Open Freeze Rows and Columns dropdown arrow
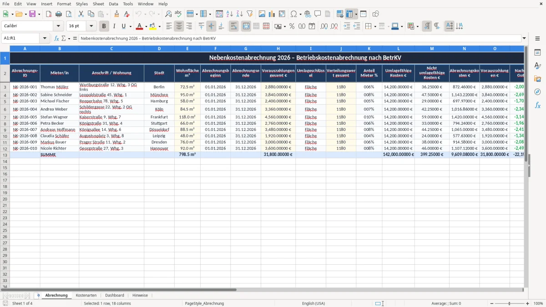This screenshot has width=546, height=307. 356,14
